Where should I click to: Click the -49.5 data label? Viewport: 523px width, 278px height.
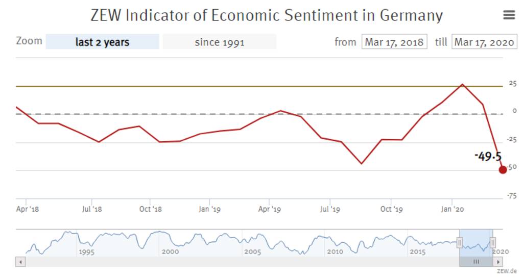(x=487, y=156)
